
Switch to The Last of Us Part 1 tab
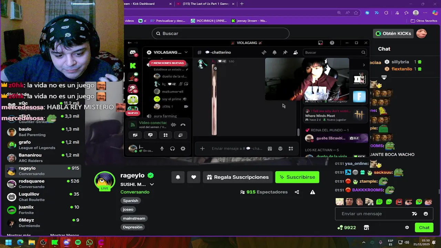point(206,4)
